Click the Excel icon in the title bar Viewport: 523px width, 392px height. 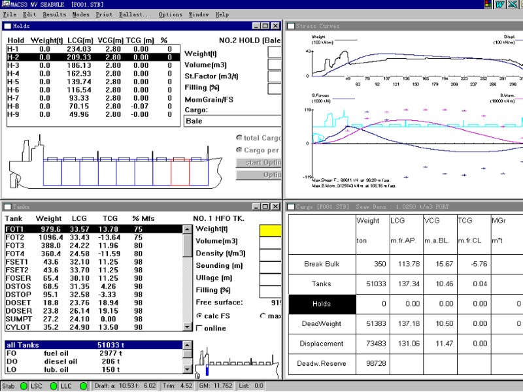click(x=513, y=5)
